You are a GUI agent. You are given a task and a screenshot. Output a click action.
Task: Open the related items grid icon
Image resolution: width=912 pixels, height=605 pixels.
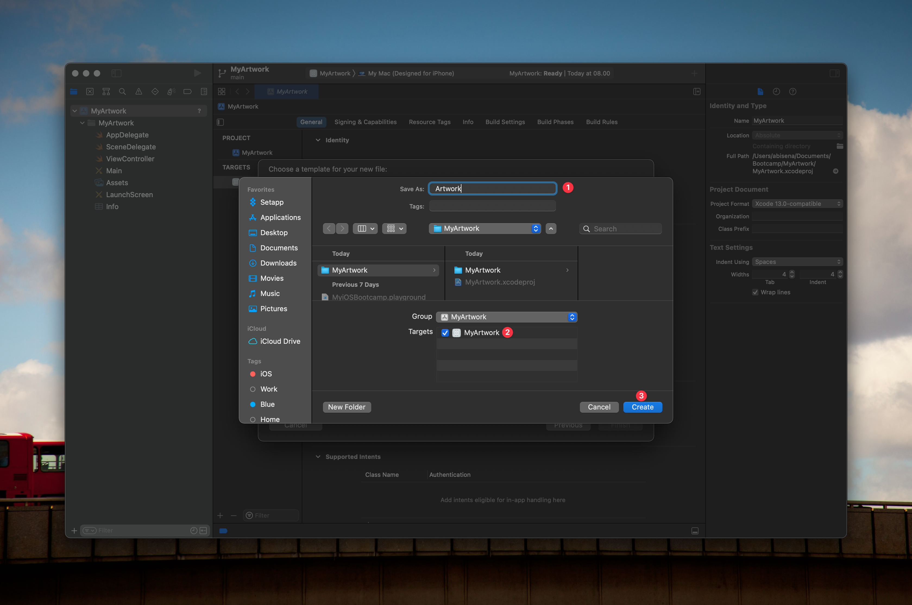(x=221, y=92)
